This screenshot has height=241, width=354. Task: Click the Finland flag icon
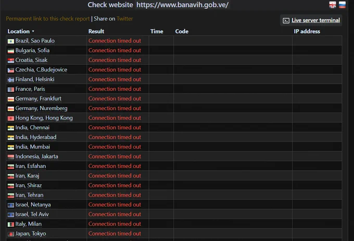(11, 80)
